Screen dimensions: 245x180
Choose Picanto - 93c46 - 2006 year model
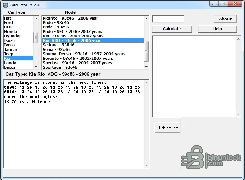(93, 18)
